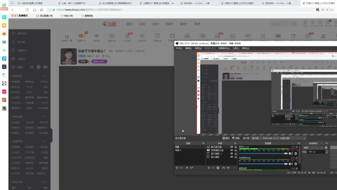Switch to the 直播 tab on Douyu
The image size is (337, 190).
pyautogui.click(x=142, y=24)
